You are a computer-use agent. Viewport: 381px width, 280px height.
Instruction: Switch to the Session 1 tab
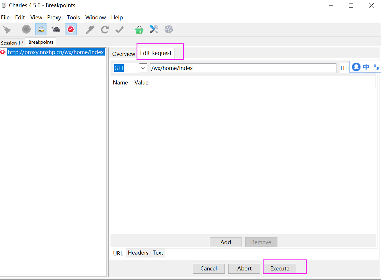(x=12, y=43)
